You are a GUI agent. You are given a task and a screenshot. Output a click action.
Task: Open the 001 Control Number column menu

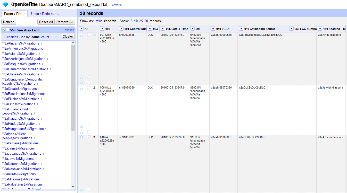pos(121,29)
